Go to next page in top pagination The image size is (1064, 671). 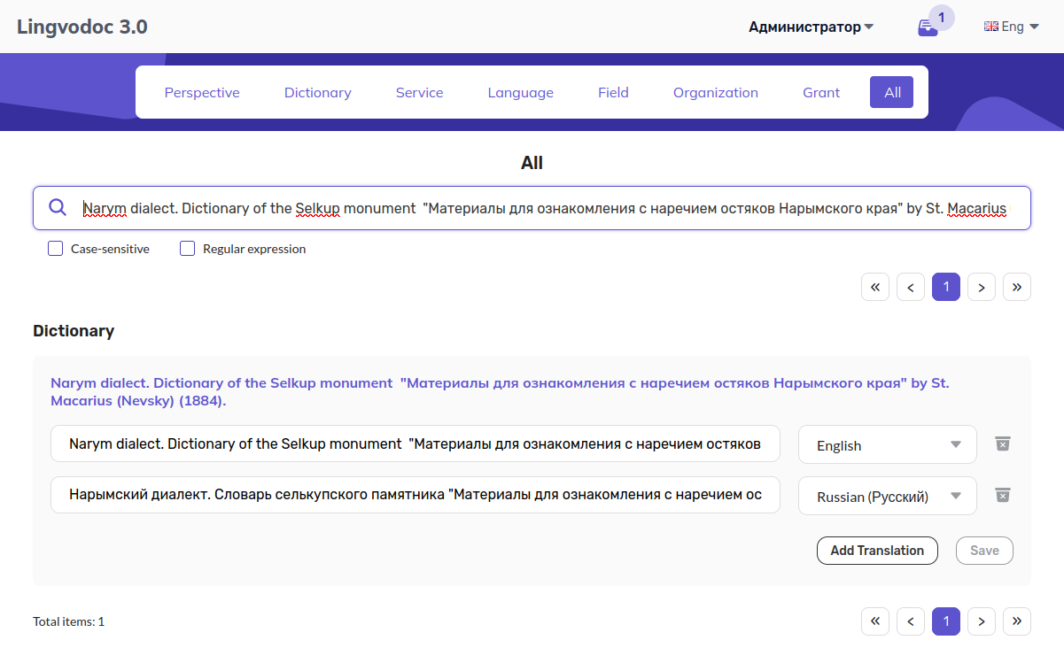tap(981, 286)
